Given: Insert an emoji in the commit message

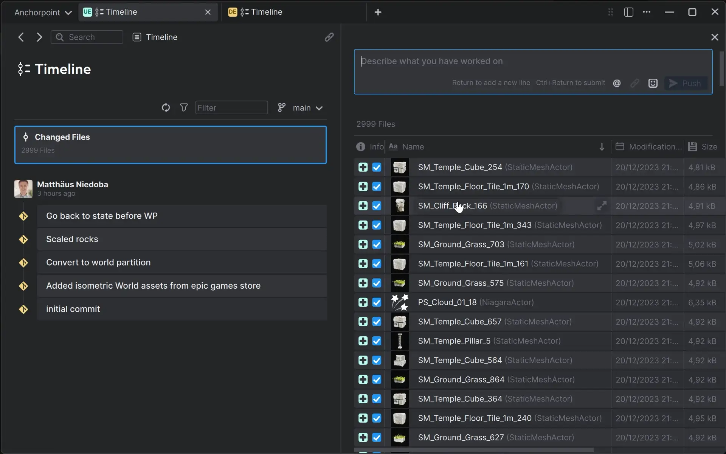Looking at the screenshot, I should pos(653,83).
